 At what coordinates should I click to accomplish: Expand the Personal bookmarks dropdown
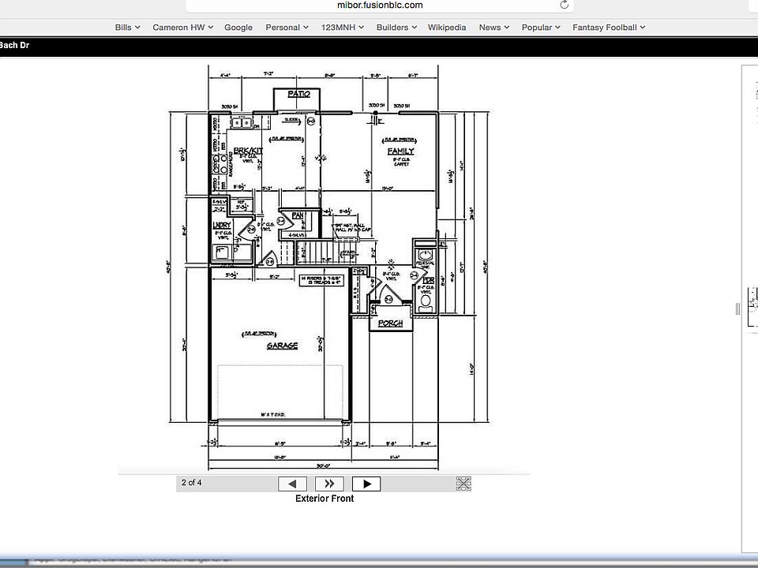coord(287,28)
